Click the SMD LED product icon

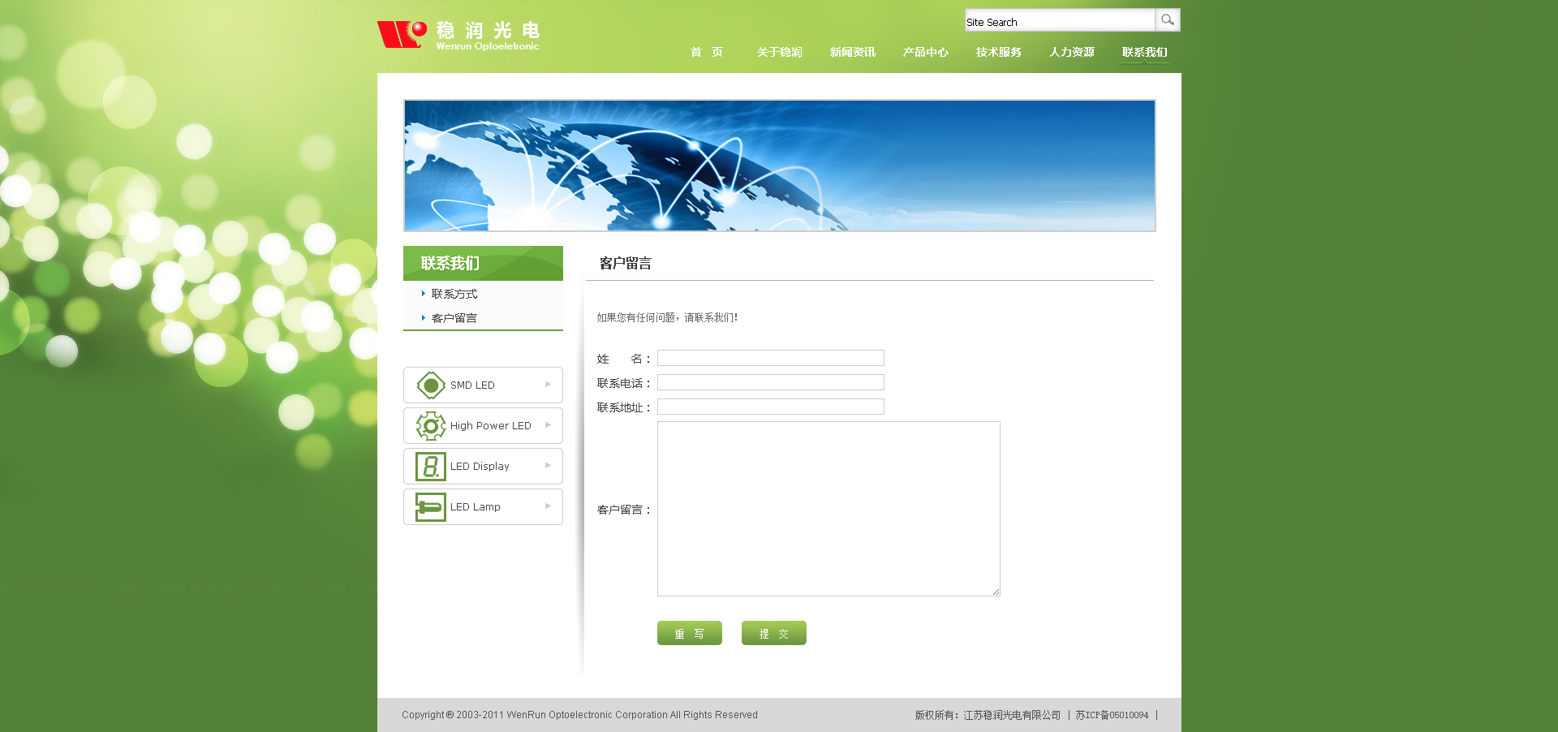click(x=430, y=385)
